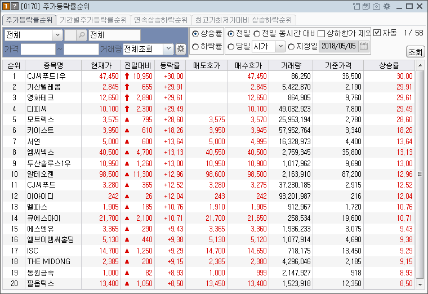Click the 전체 stock name field

[115, 35]
